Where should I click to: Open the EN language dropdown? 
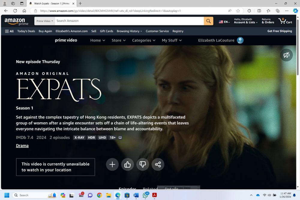click(224, 22)
